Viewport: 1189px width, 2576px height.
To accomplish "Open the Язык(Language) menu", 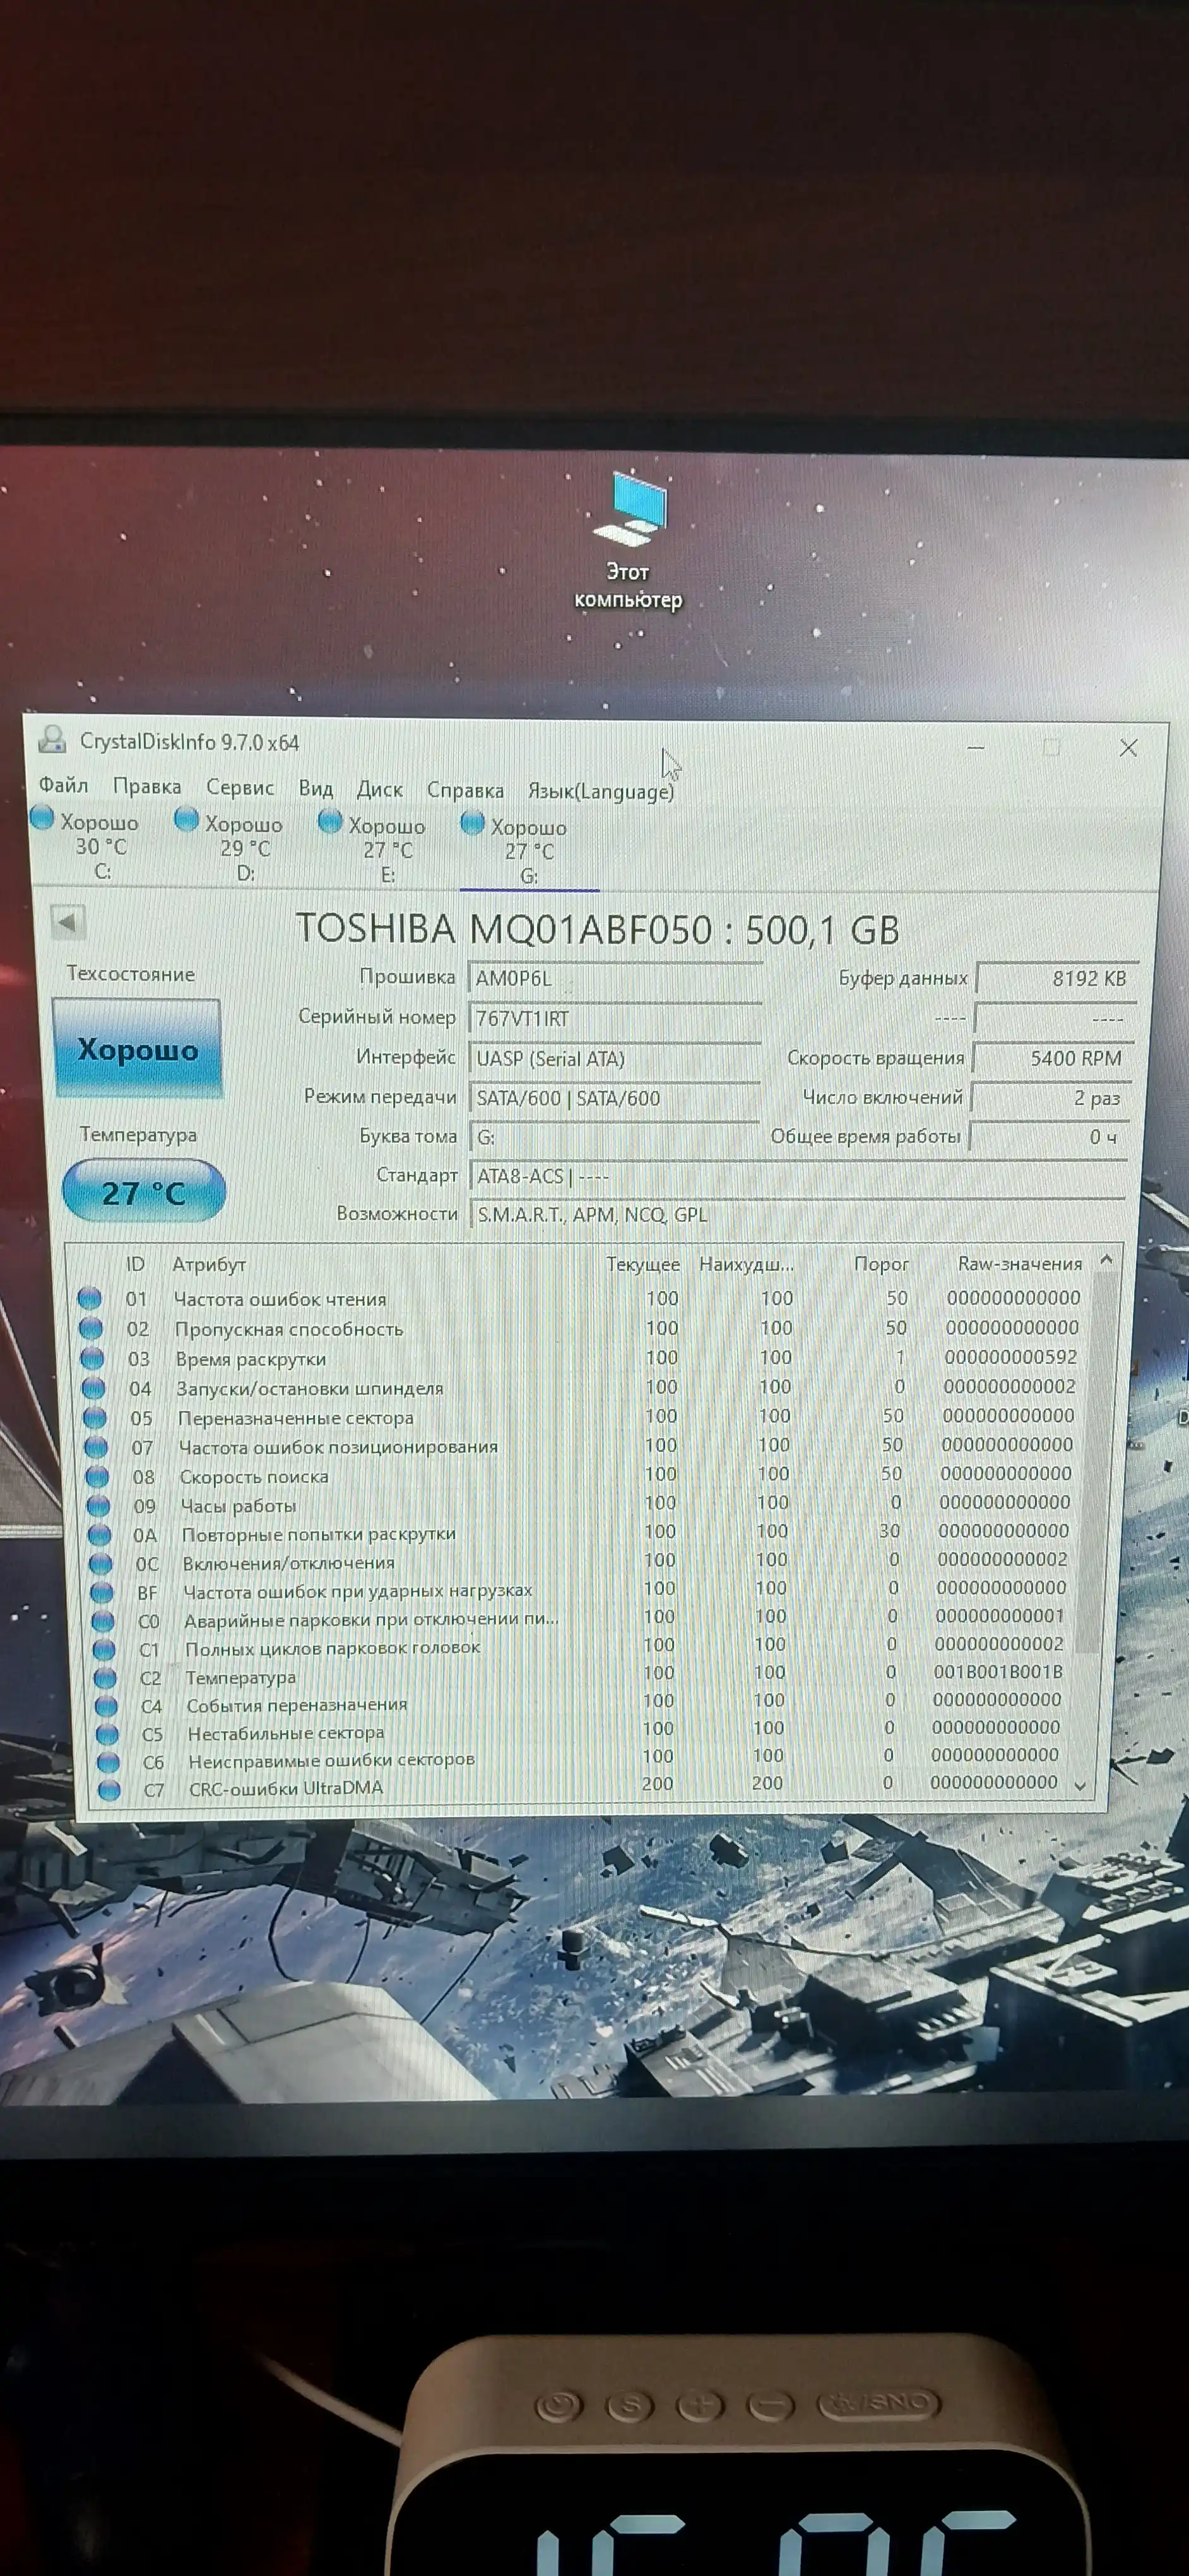I will click(601, 791).
